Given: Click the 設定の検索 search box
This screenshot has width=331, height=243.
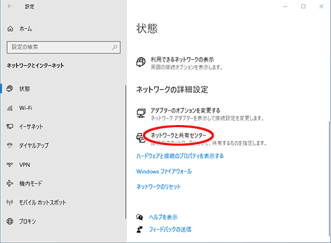Looking at the screenshot, I should (64, 47).
